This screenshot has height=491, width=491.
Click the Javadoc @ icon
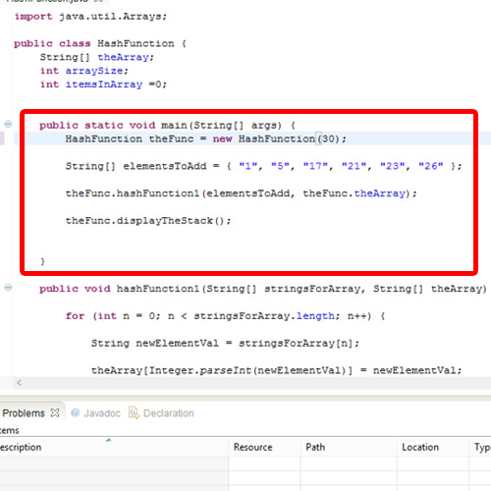tap(76, 413)
